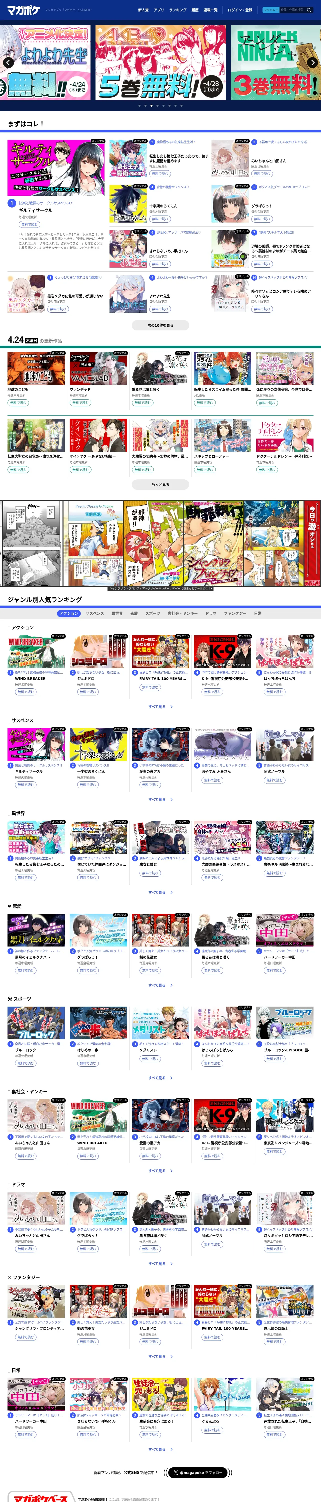Screen dimensions: 321x1502
Task: Show next banner with right carousel arrow
Action: coord(313,62)
